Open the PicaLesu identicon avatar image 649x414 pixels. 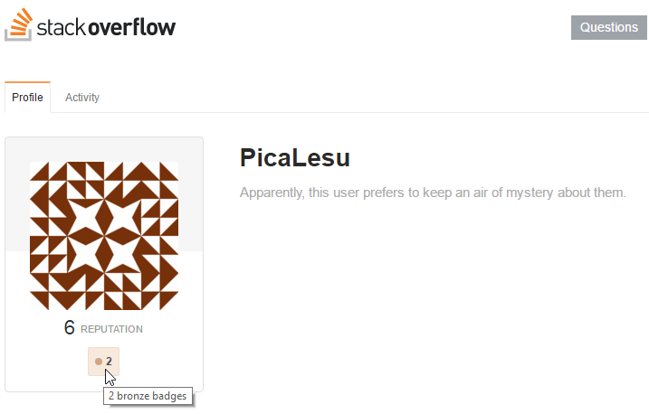click(x=104, y=236)
